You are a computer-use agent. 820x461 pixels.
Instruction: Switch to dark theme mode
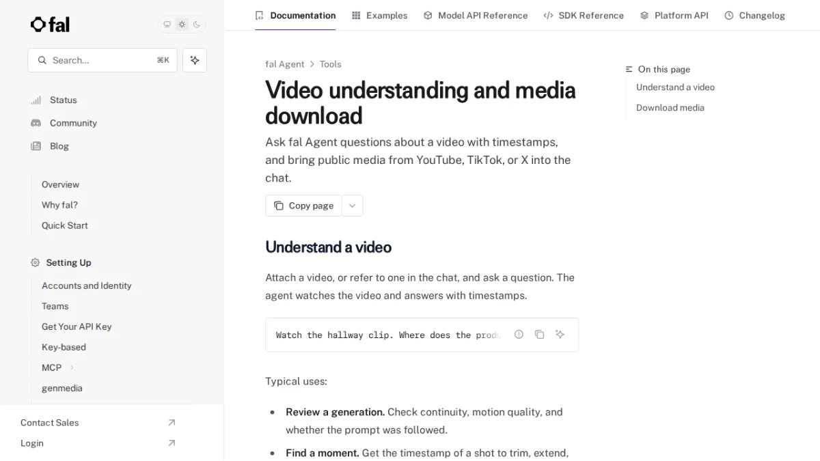(x=197, y=25)
